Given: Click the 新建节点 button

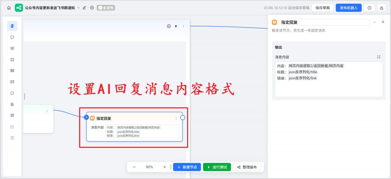Looking at the screenshot, I should point(187,167).
